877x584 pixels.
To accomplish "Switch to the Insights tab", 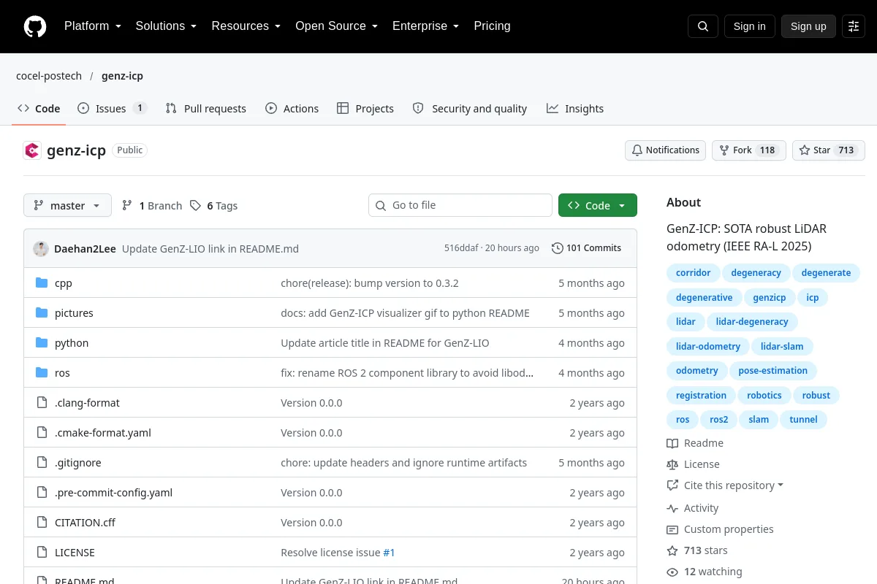I will 575,109.
